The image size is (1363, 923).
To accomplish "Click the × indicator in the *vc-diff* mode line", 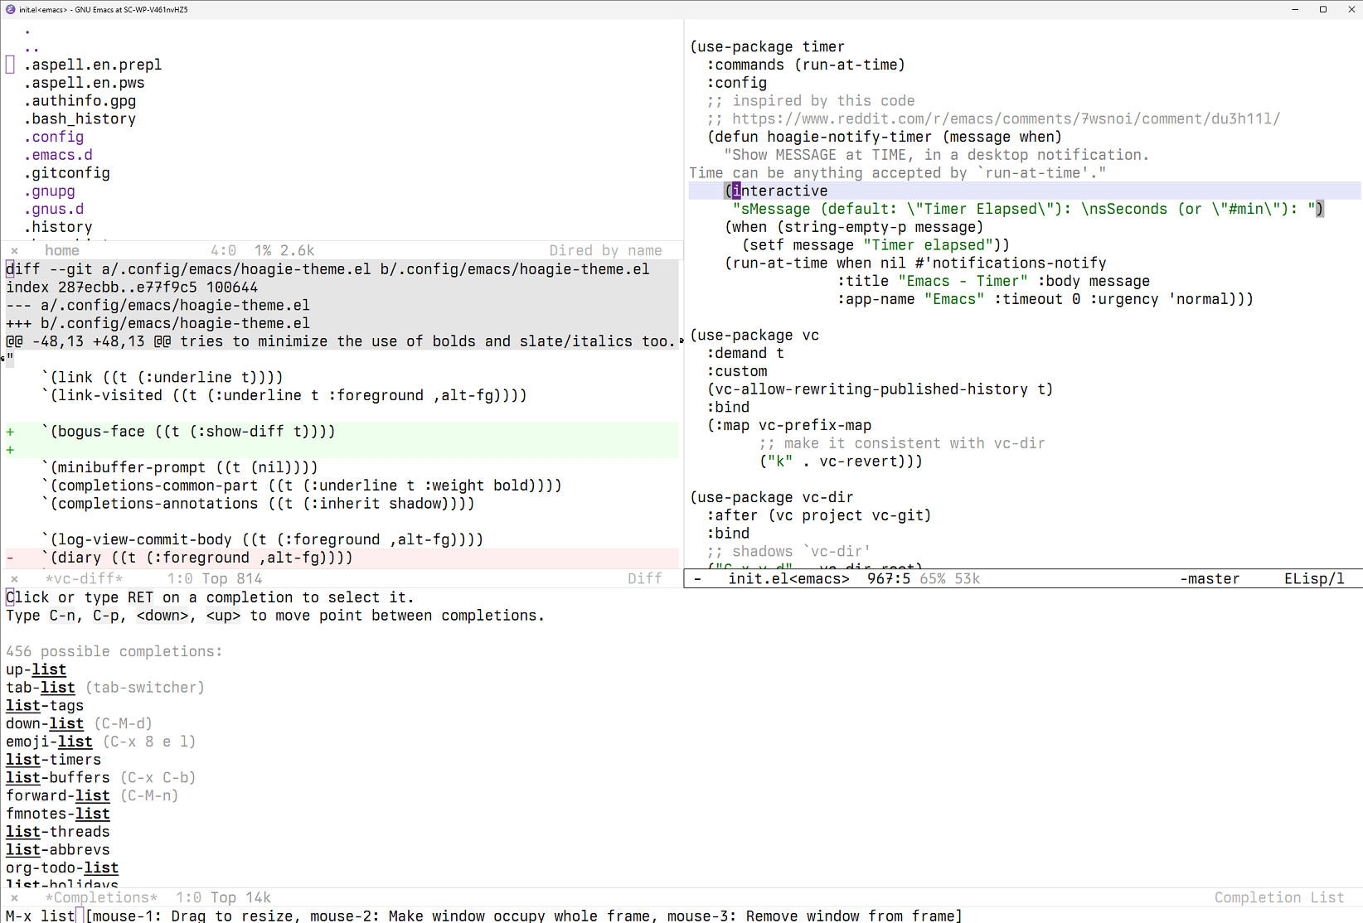I will pos(14,579).
